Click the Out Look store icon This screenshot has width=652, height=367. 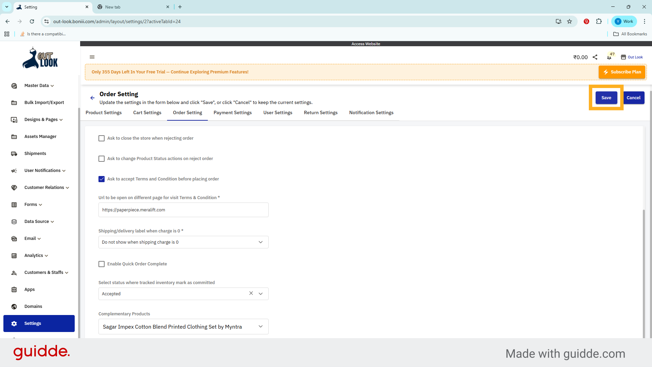(623, 57)
